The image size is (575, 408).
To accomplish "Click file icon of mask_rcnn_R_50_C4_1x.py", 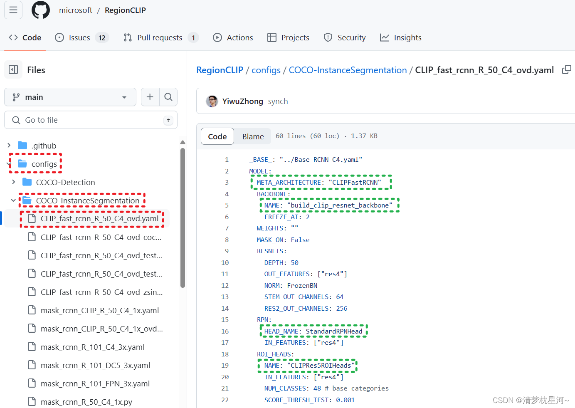I will [32, 402].
